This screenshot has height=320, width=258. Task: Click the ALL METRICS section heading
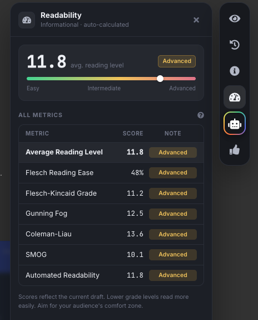pyautogui.click(x=40, y=115)
